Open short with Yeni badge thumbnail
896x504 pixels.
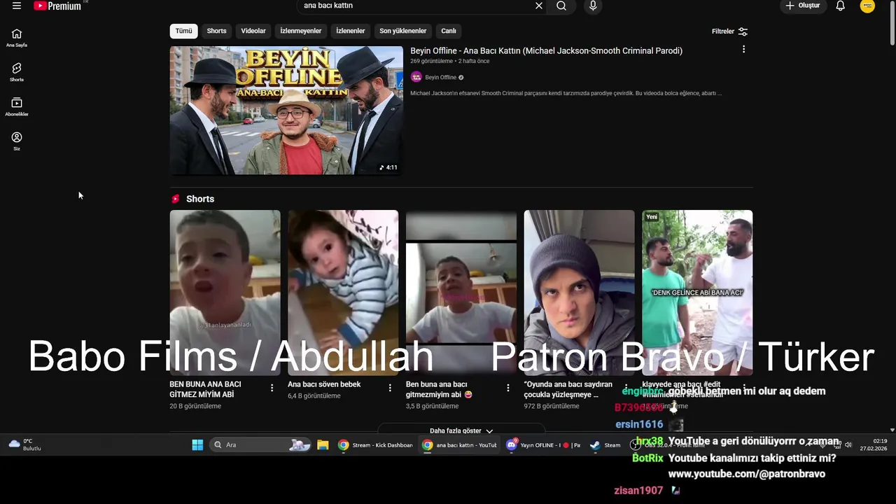pyautogui.click(x=697, y=293)
